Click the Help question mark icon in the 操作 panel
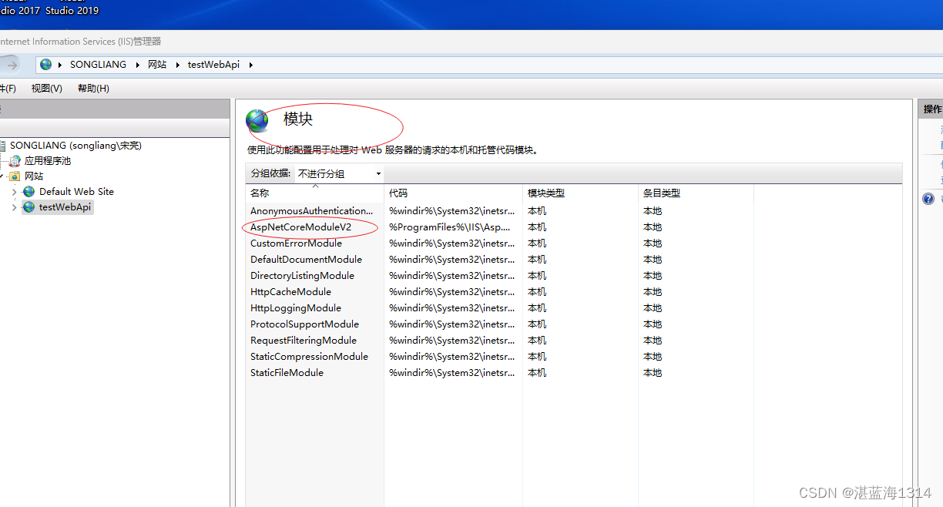The image size is (943, 507). click(928, 198)
